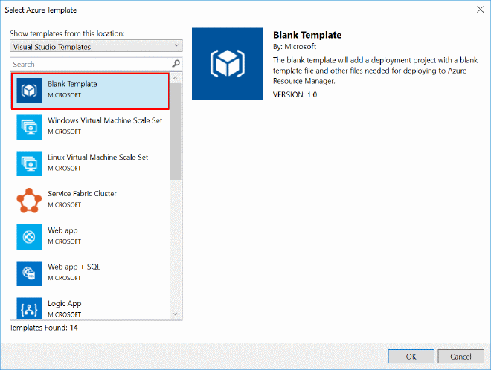Click the search magnifier icon
This screenshot has width=491, height=370.
pos(176,65)
